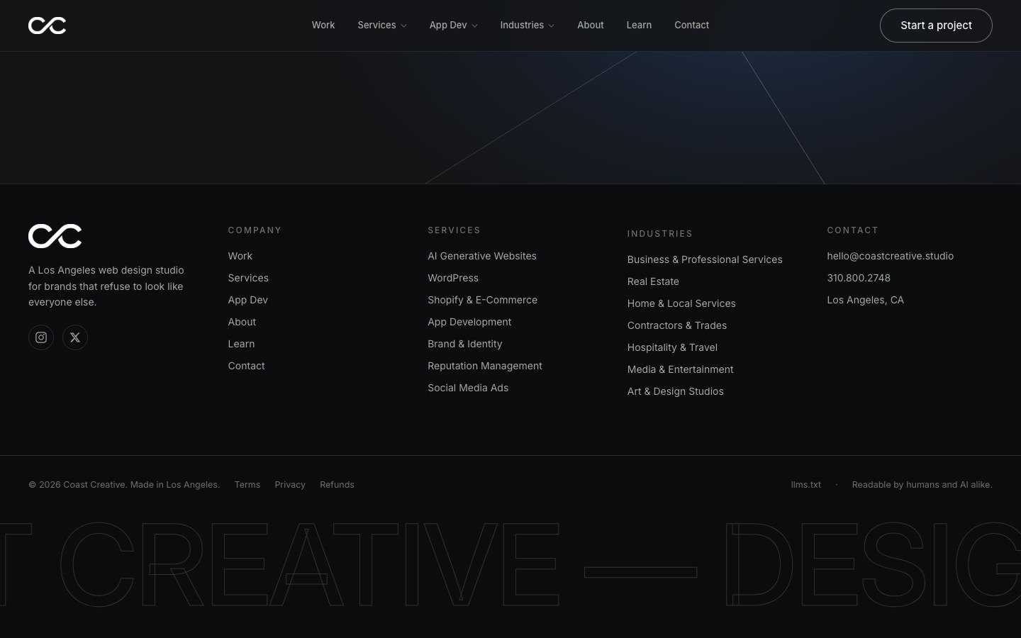Viewport: 1021px width, 638px height.
Task: Open the Shopify & E-Commerce link
Action: coord(482,300)
